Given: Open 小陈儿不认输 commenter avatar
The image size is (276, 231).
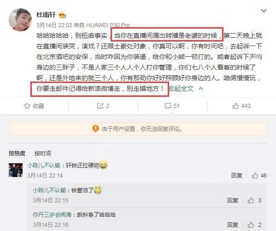Looking at the screenshot, I should pyautogui.click(x=16, y=170).
